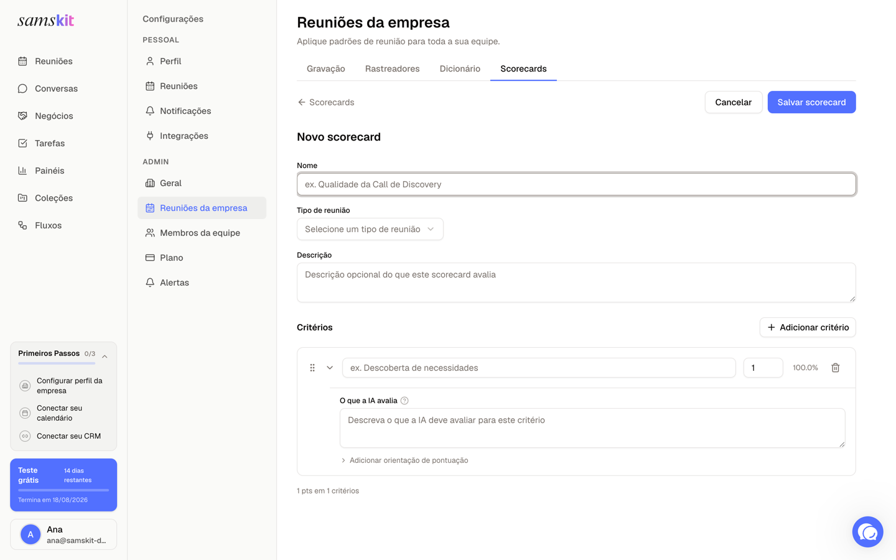Open Reuniões in main sidebar
Screen dimensions: 896x560
tap(63, 61)
